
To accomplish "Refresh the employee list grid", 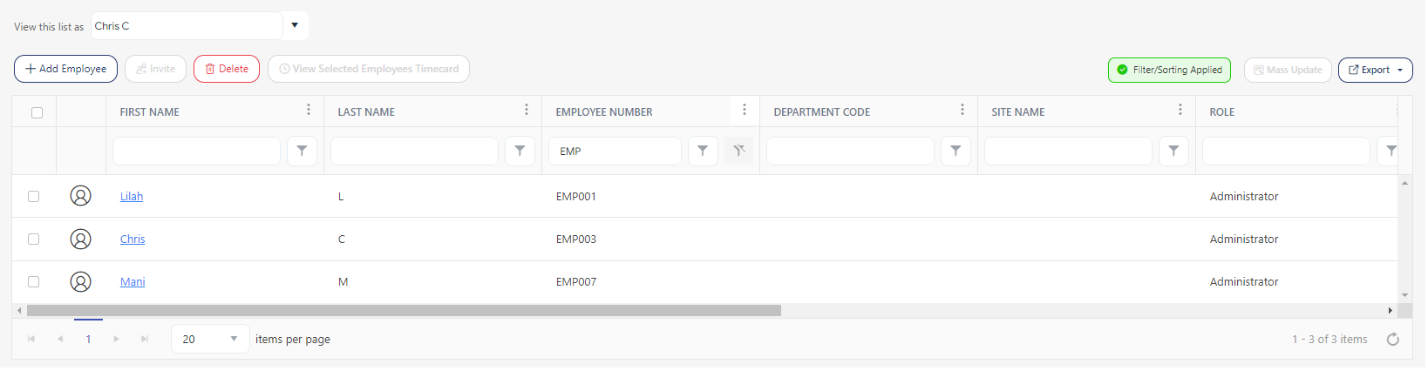I will pyautogui.click(x=1392, y=340).
